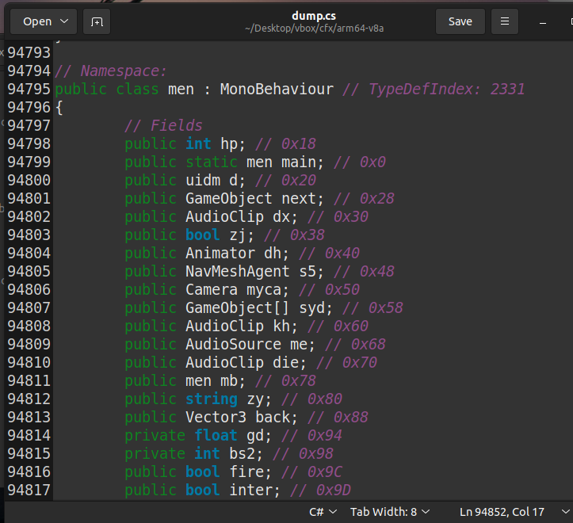The width and height of the screenshot is (573, 523).
Task: Click the bool fire field
Action: click(228, 472)
